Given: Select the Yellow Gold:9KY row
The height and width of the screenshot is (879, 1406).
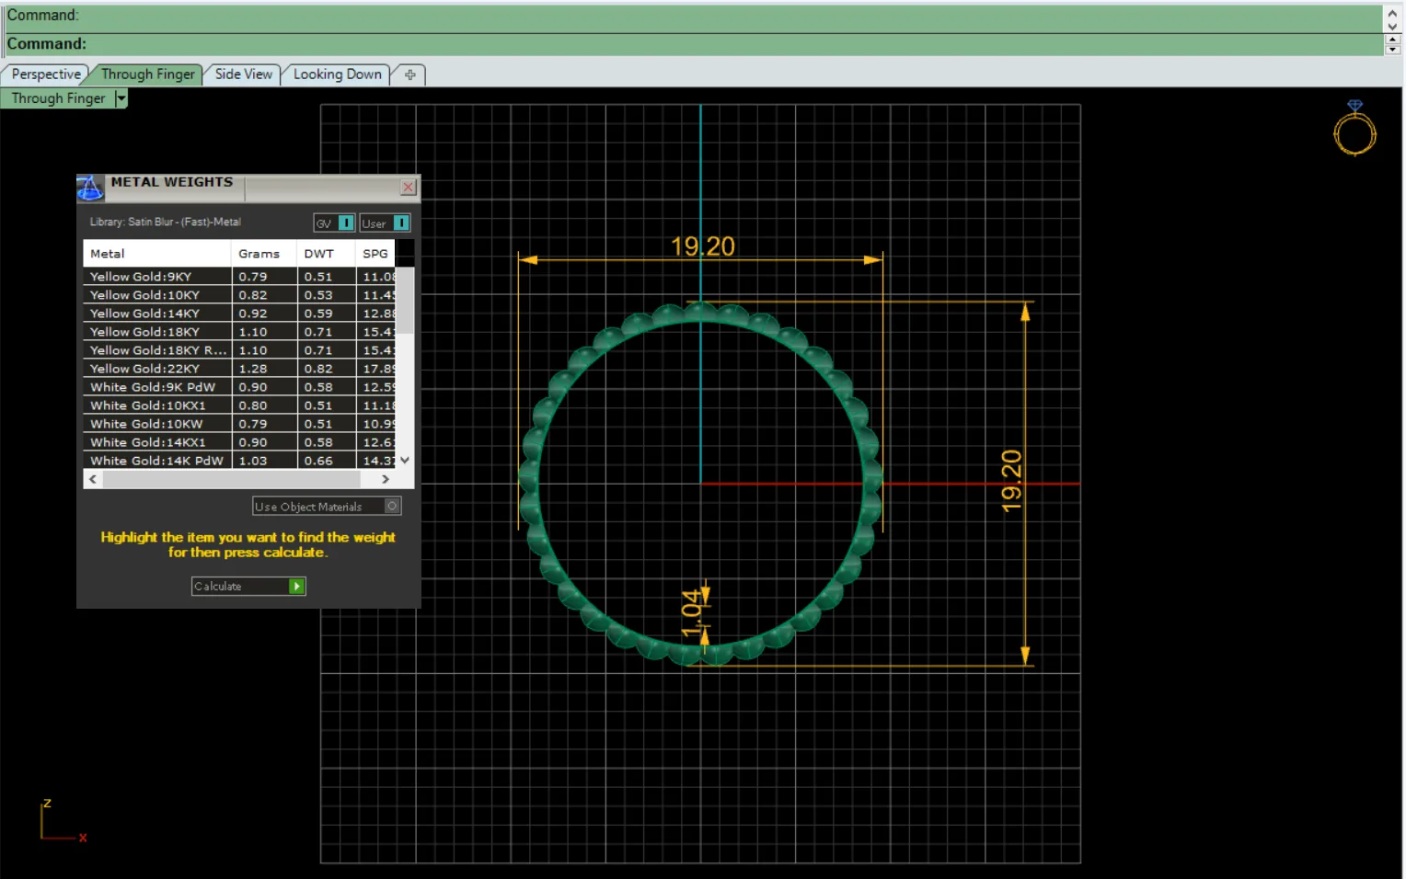Looking at the screenshot, I should coord(239,277).
